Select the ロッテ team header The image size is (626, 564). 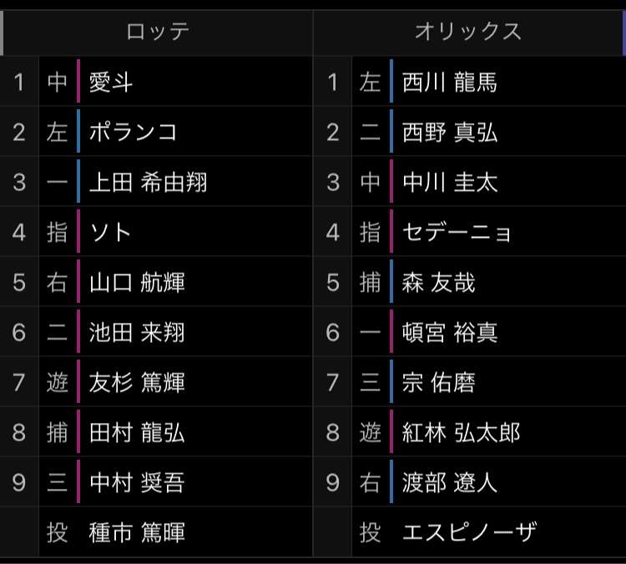click(x=158, y=32)
